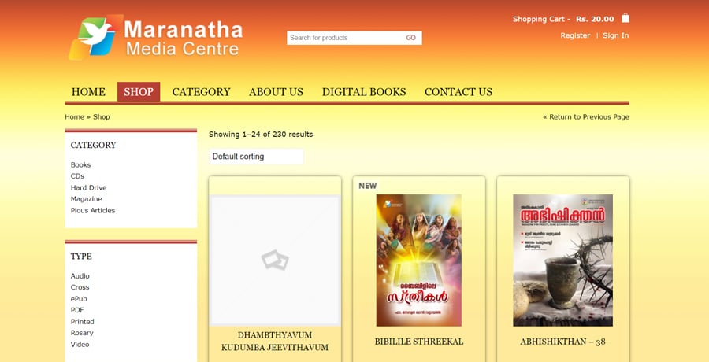Screen dimensions: 709x362
Task: Focus the Search for products field
Action: [343, 38]
